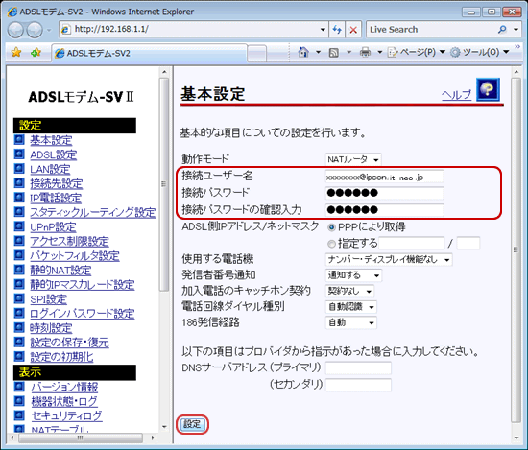
Task: Click left frame vertical scrollbar thumb
Action: pyautogui.click(x=164, y=184)
